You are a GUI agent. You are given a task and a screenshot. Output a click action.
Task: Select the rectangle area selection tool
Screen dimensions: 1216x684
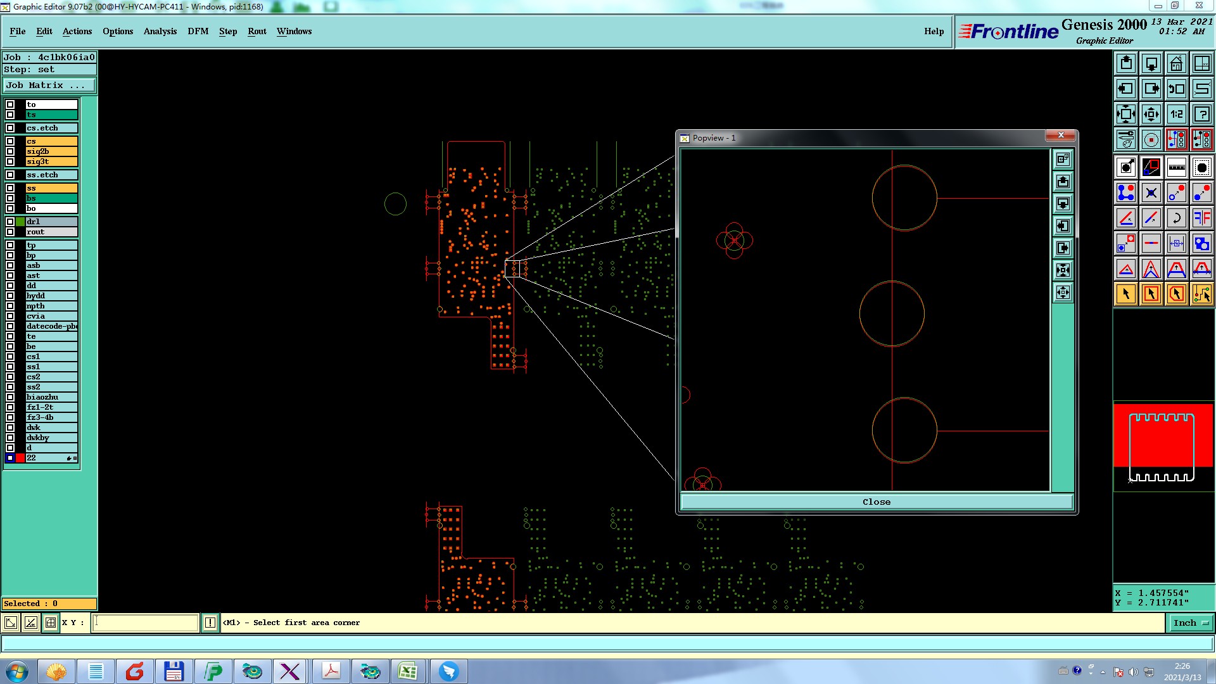tap(1151, 294)
